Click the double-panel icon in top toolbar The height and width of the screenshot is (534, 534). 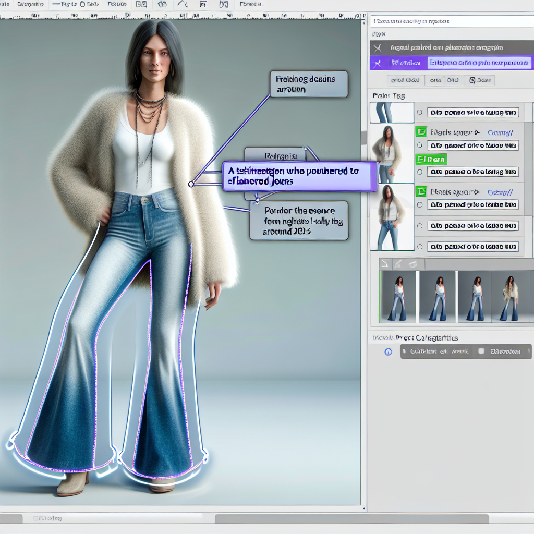click(141, 4)
